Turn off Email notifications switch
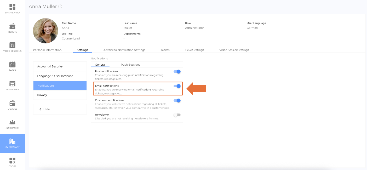This screenshot has height=170, width=367. coord(177,86)
